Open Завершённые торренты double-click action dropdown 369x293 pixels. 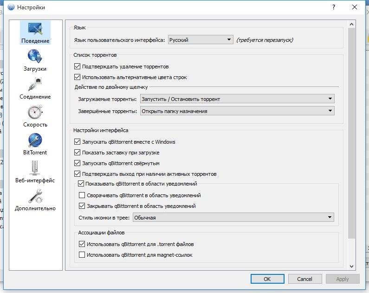pyautogui.click(x=237, y=111)
